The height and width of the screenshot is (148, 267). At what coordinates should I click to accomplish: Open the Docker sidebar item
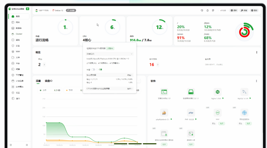point(19,34)
